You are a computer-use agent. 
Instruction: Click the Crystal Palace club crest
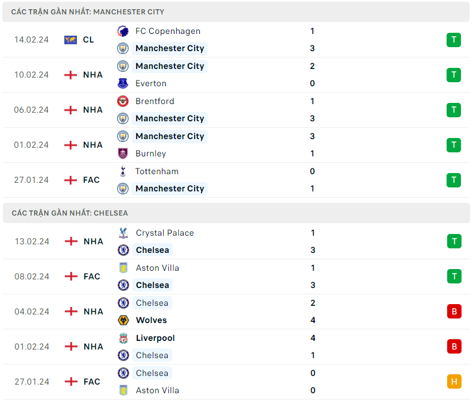pos(123,233)
